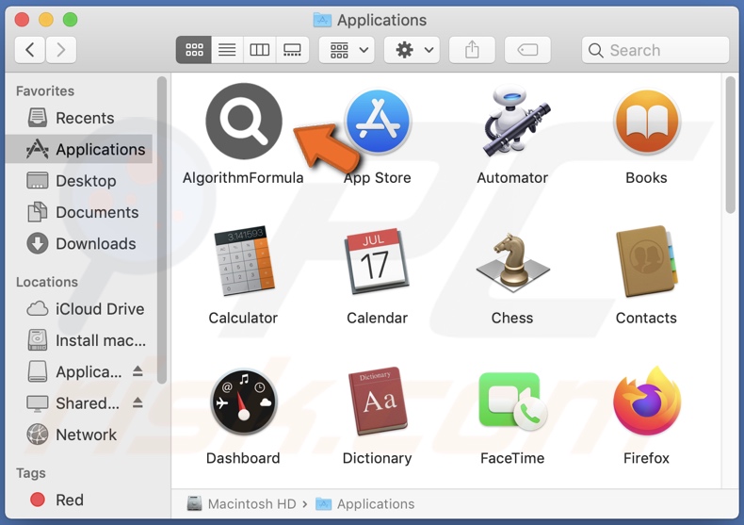Click the Firefox name label

click(x=646, y=458)
